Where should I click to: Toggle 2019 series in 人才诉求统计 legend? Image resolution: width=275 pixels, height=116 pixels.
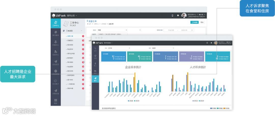201,101
